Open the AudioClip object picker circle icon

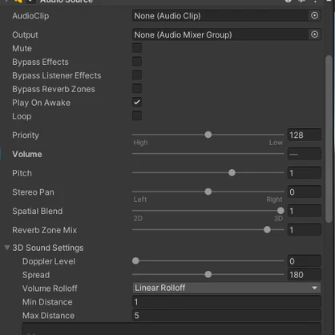(x=314, y=15)
